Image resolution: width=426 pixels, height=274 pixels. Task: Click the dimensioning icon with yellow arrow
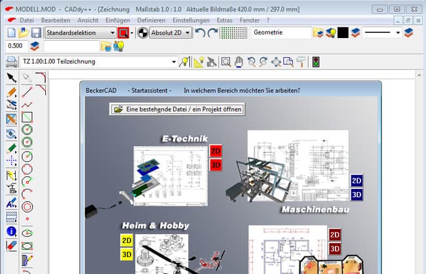[x=12, y=175]
